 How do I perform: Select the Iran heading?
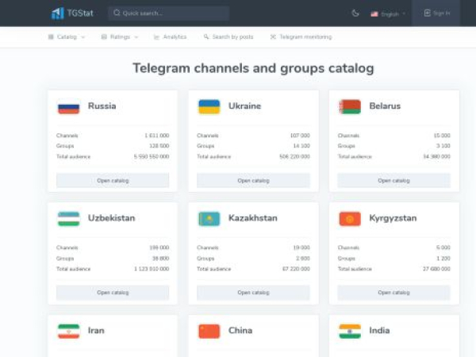point(96,330)
